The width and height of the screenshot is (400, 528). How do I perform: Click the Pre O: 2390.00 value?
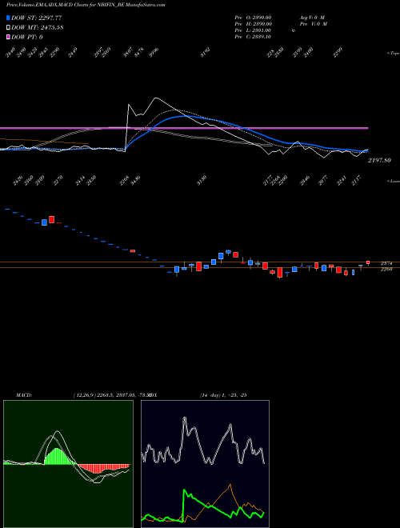click(x=253, y=17)
